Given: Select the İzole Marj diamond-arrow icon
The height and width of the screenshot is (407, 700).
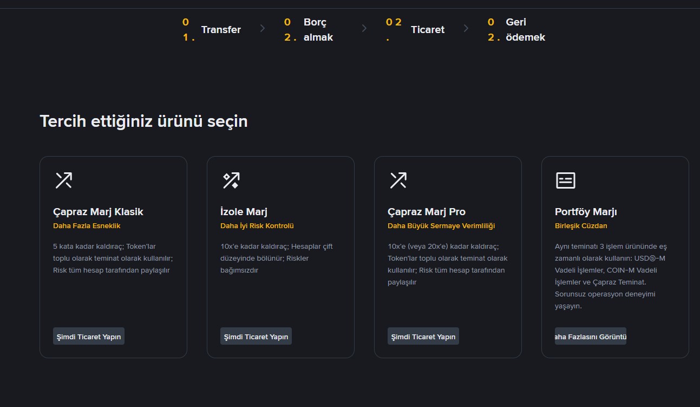Looking at the screenshot, I should [230, 179].
